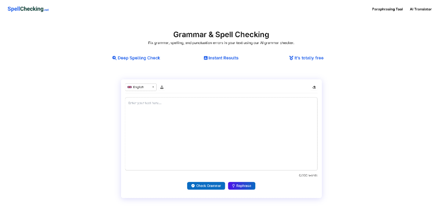This screenshot has width=442, height=214.
Task: Click the eraser clear-text icon
Action: coord(314,87)
